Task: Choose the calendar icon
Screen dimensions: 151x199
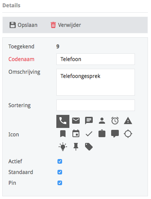Action: tap(76, 134)
